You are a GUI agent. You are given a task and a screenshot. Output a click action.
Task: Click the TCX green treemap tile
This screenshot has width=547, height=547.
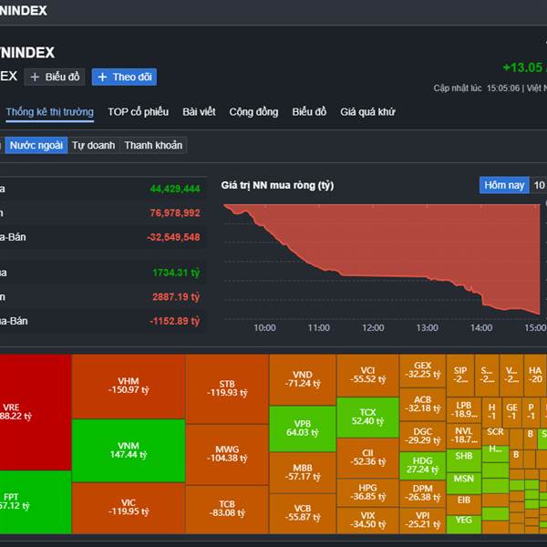[367, 417]
